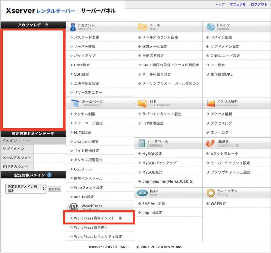This screenshot has width=271, height=253.
Task: Open アクセス拒否設定
Action: [88, 160]
